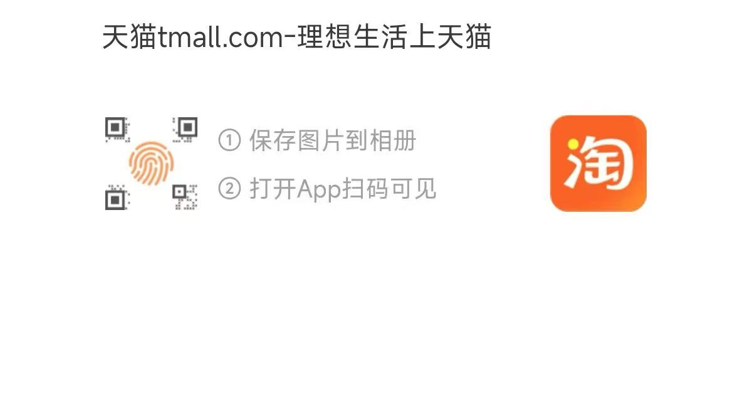Viewport: 752px width, 395px height.
Task: Select the 保存图片到相册 instruction text
Action: [333, 140]
